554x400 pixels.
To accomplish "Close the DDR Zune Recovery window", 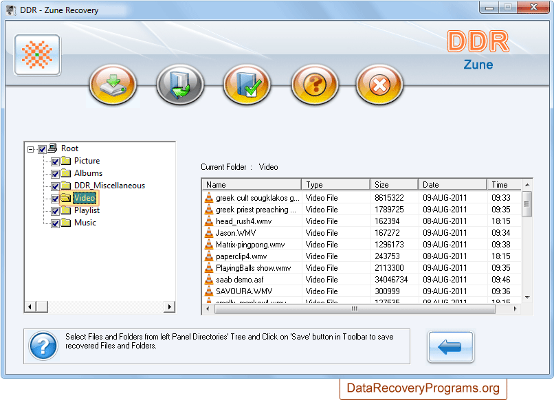I will (x=533, y=8).
